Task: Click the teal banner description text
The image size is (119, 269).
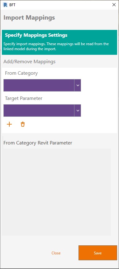Action: point(56,46)
